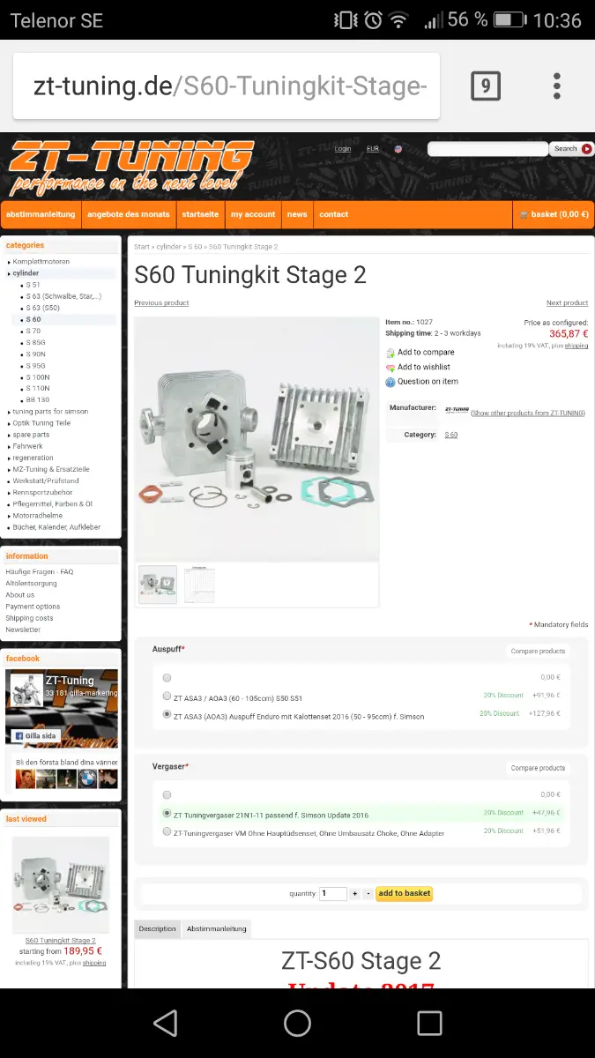The height and width of the screenshot is (1058, 595).
Task: Click the Question on item icon
Action: (x=390, y=382)
